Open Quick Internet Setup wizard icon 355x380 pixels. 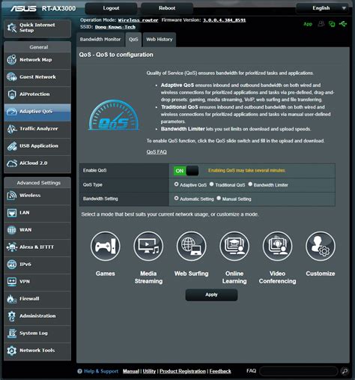(x=12, y=28)
